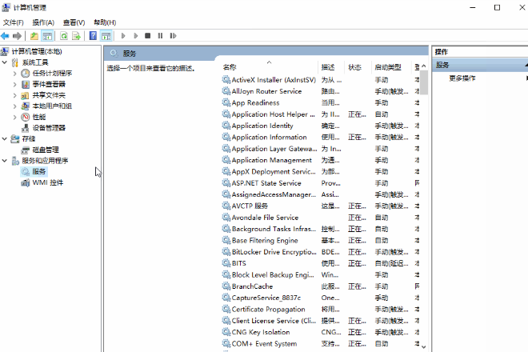Click the Export list toolbar icon
528x352 pixels.
click(76, 36)
